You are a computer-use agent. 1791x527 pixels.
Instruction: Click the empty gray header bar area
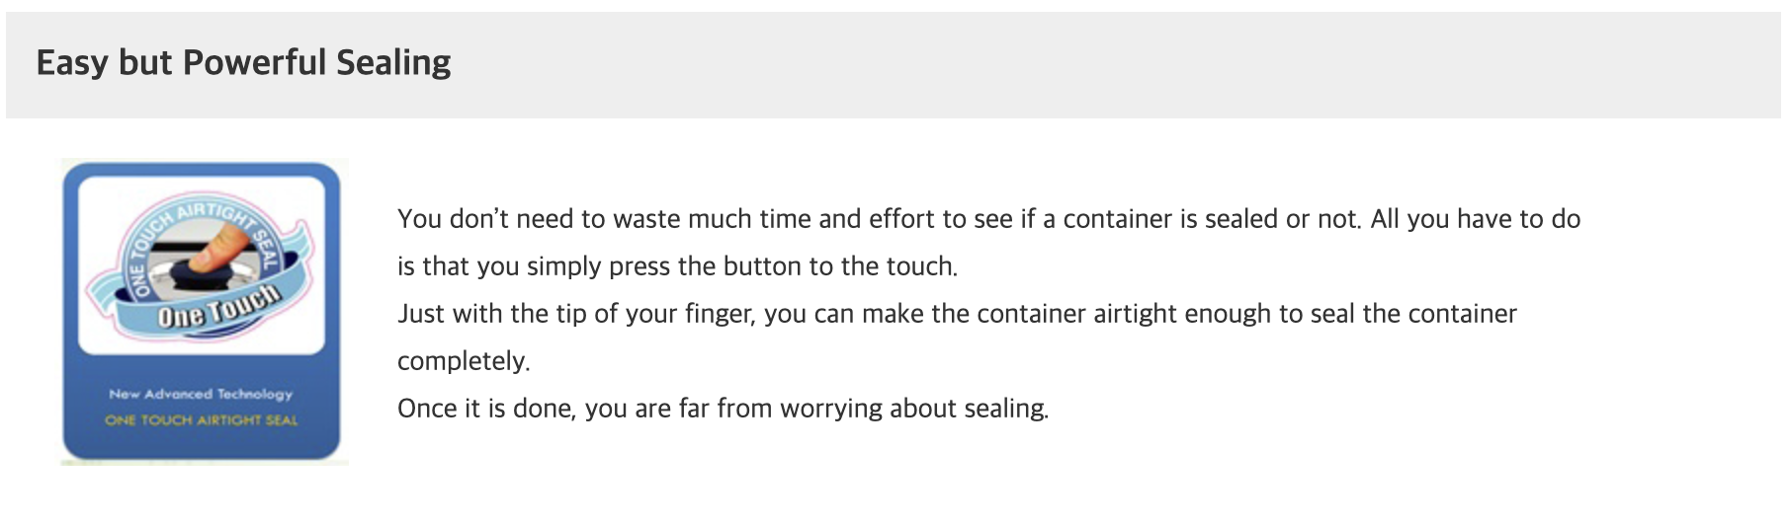pyautogui.click(x=1087, y=65)
